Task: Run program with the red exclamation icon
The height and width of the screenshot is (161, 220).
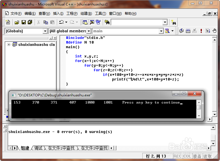Action: 201,31
